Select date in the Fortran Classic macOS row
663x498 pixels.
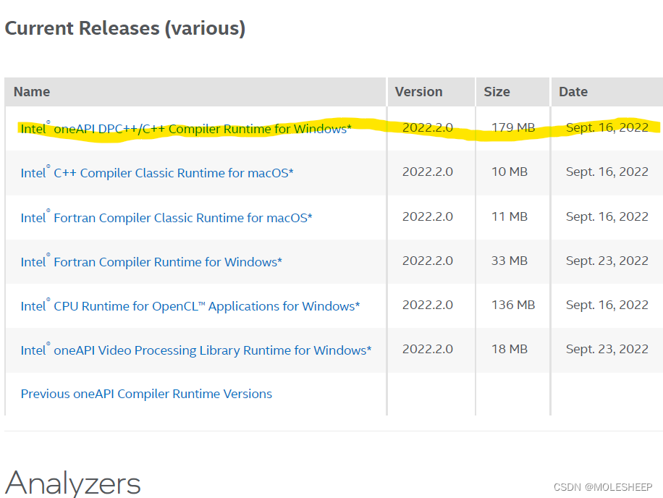[x=607, y=216]
